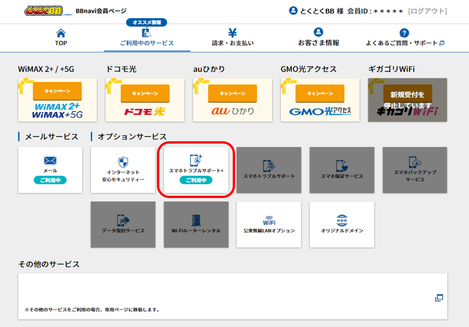The height and width of the screenshot is (327, 469).
Task: Select the ご利用中のサービス tab
Action: click(x=146, y=38)
